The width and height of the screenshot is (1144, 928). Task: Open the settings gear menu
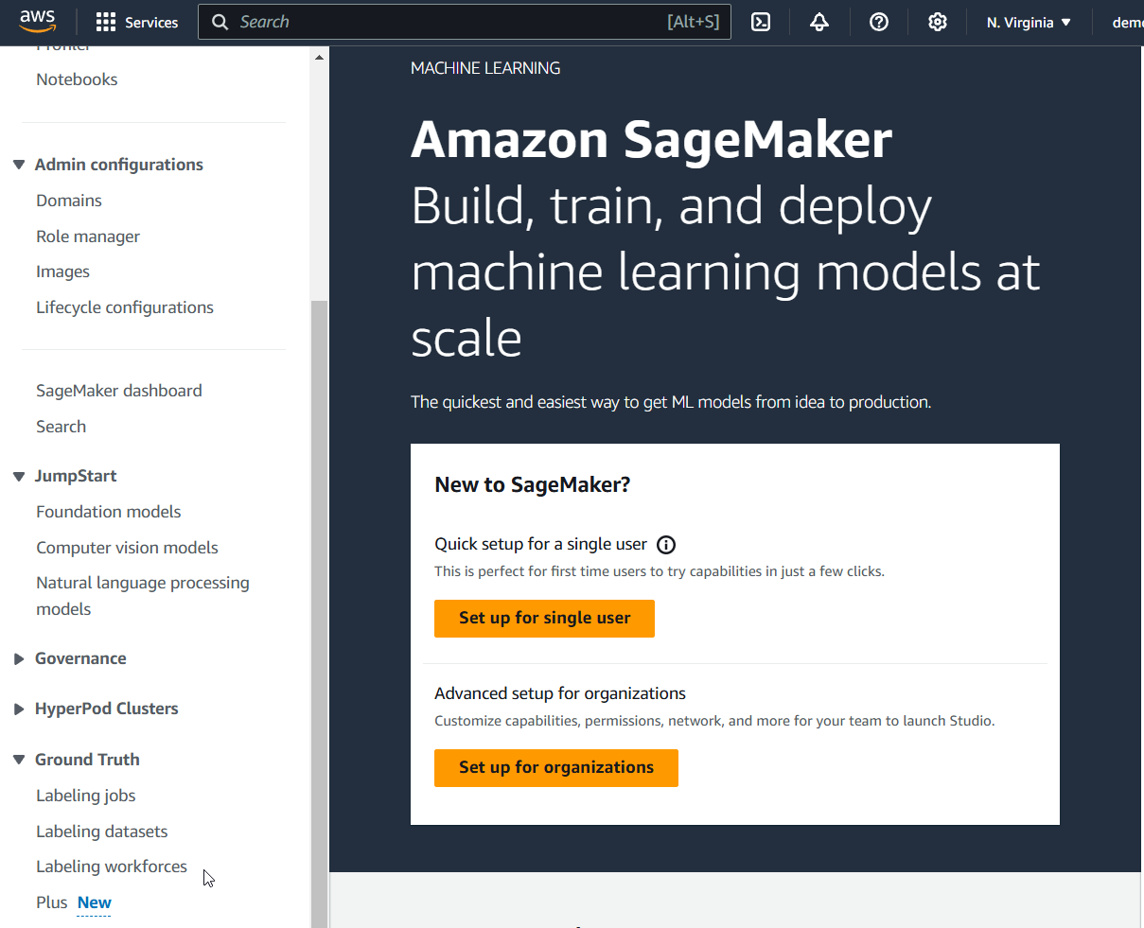pyautogui.click(x=938, y=22)
